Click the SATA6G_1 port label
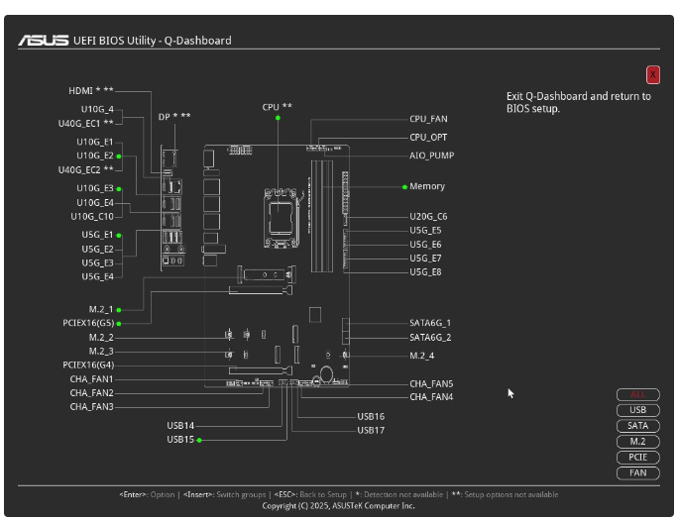The height and width of the screenshot is (520, 679). [430, 323]
